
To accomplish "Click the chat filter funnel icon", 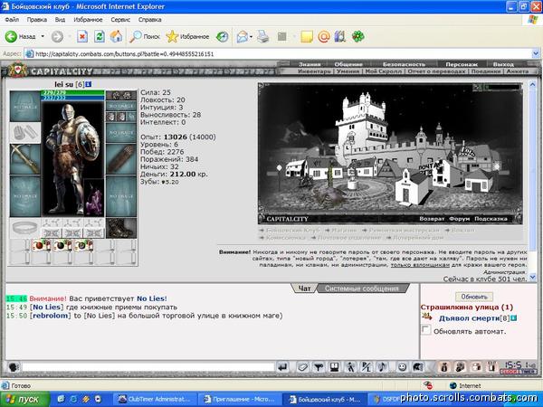I will pyautogui.click(x=319, y=367).
